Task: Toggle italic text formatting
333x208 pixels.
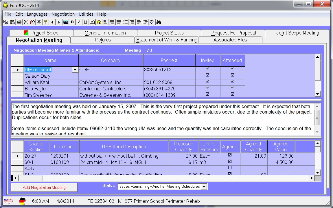Action: 79,22
